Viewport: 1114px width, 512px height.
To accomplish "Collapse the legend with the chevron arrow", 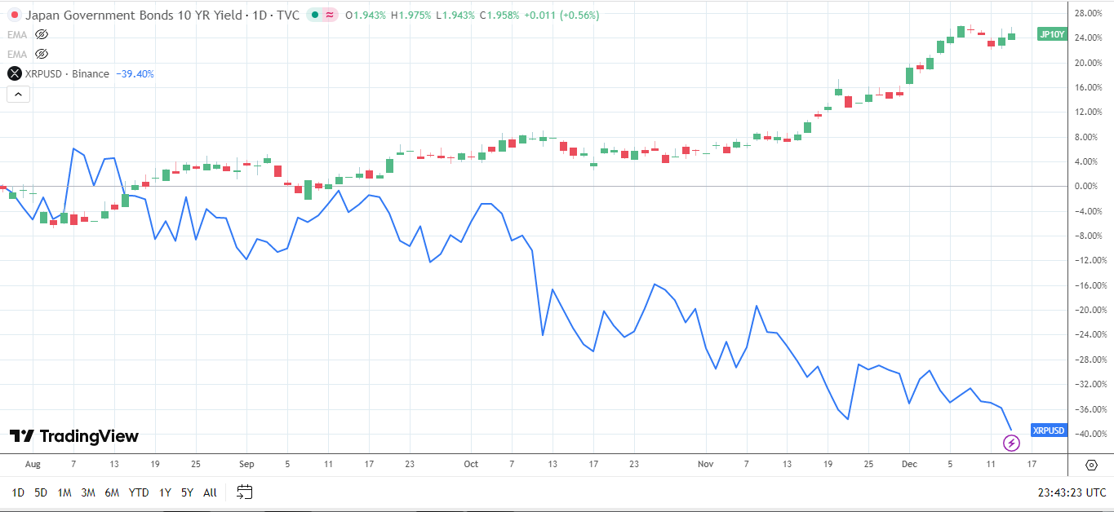I will [x=18, y=94].
